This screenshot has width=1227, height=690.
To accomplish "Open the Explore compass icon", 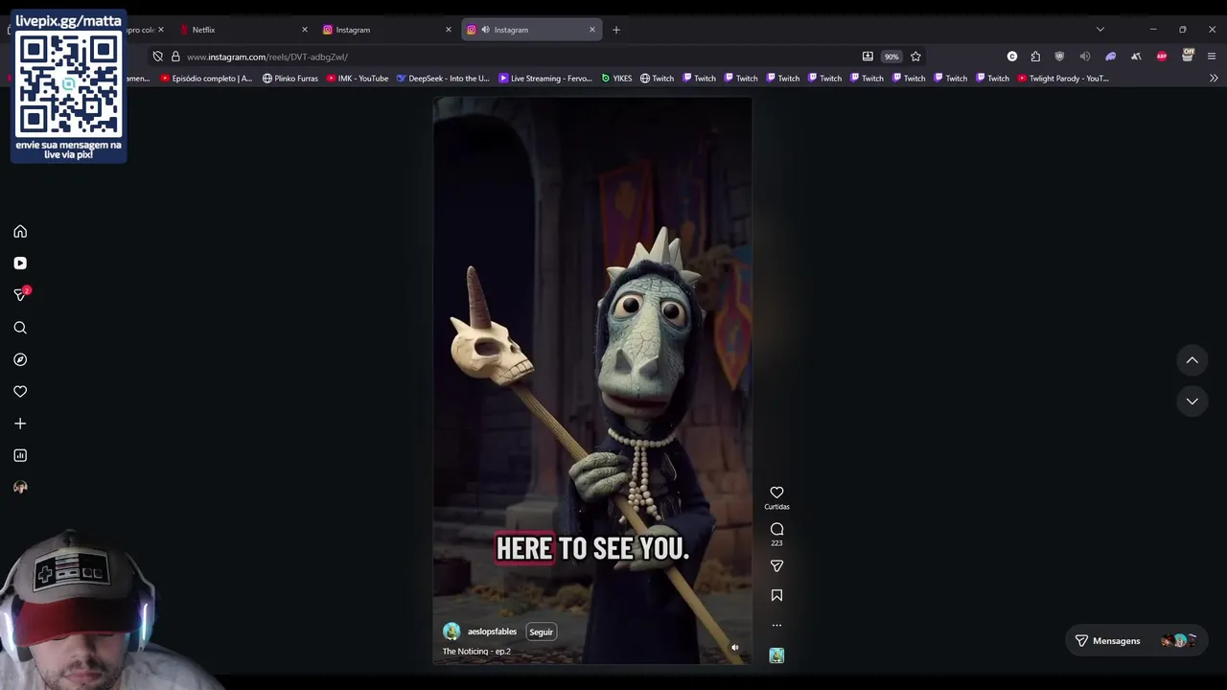I will tap(20, 359).
